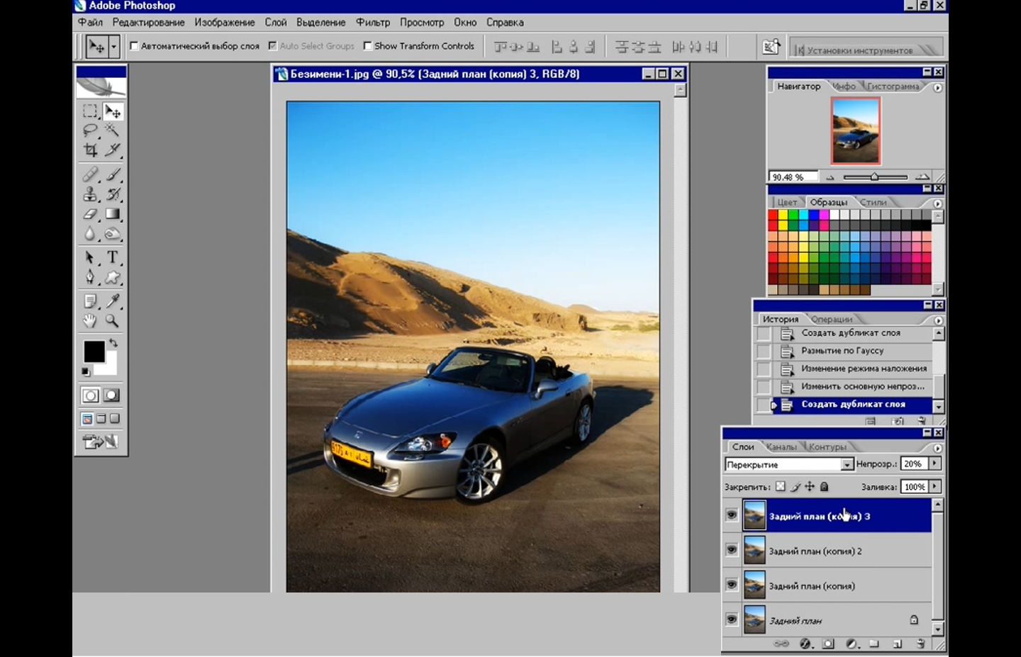
Task: Toggle Show Transform Controls checkbox
Action: click(367, 46)
